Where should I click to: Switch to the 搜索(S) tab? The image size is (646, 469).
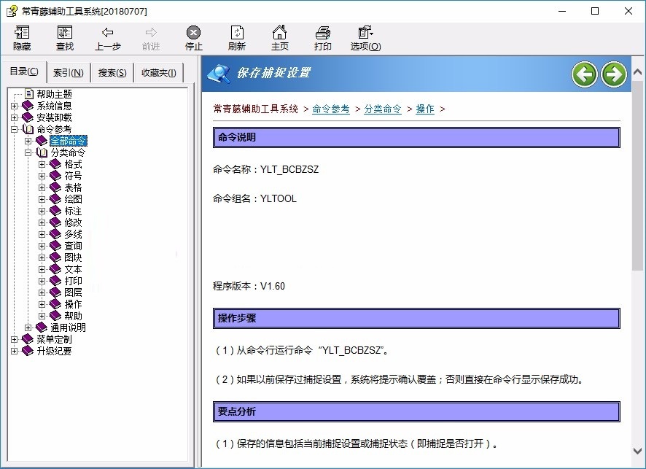click(112, 72)
